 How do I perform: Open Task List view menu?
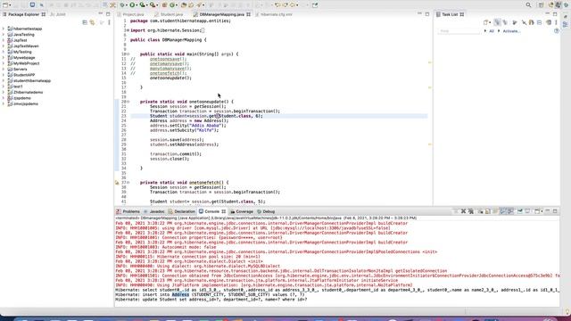pos(556,22)
